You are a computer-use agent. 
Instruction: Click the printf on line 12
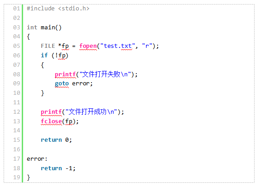(51, 112)
